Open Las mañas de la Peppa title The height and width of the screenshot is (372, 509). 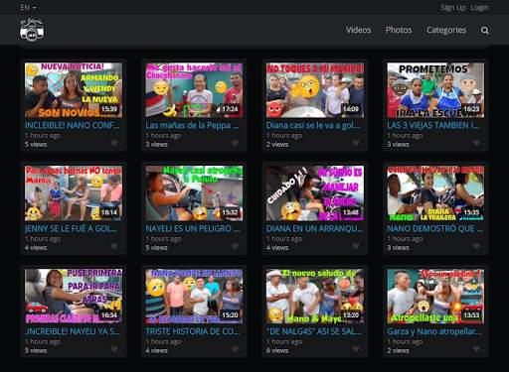pos(192,125)
